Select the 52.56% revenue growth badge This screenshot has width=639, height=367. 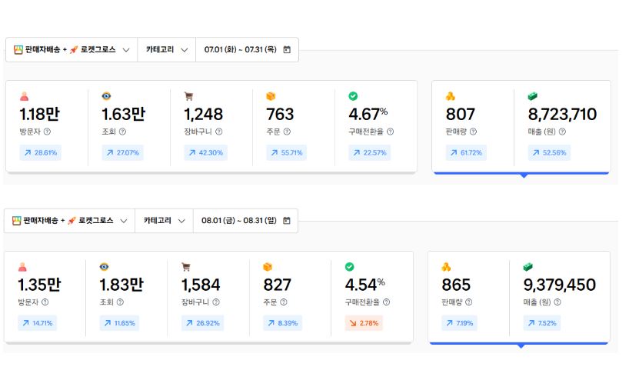point(549,152)
